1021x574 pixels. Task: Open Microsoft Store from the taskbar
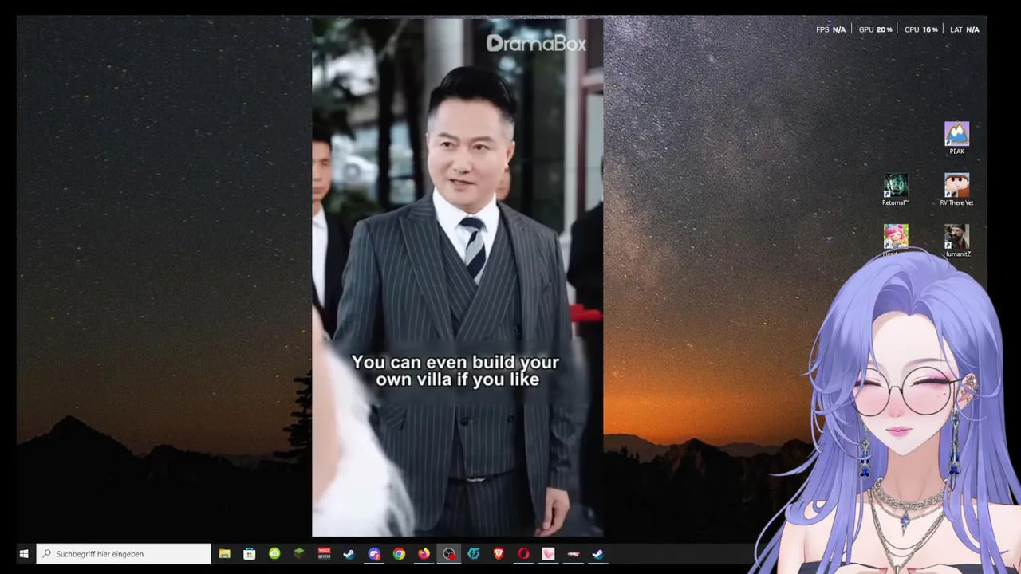(x=250, y=554)
